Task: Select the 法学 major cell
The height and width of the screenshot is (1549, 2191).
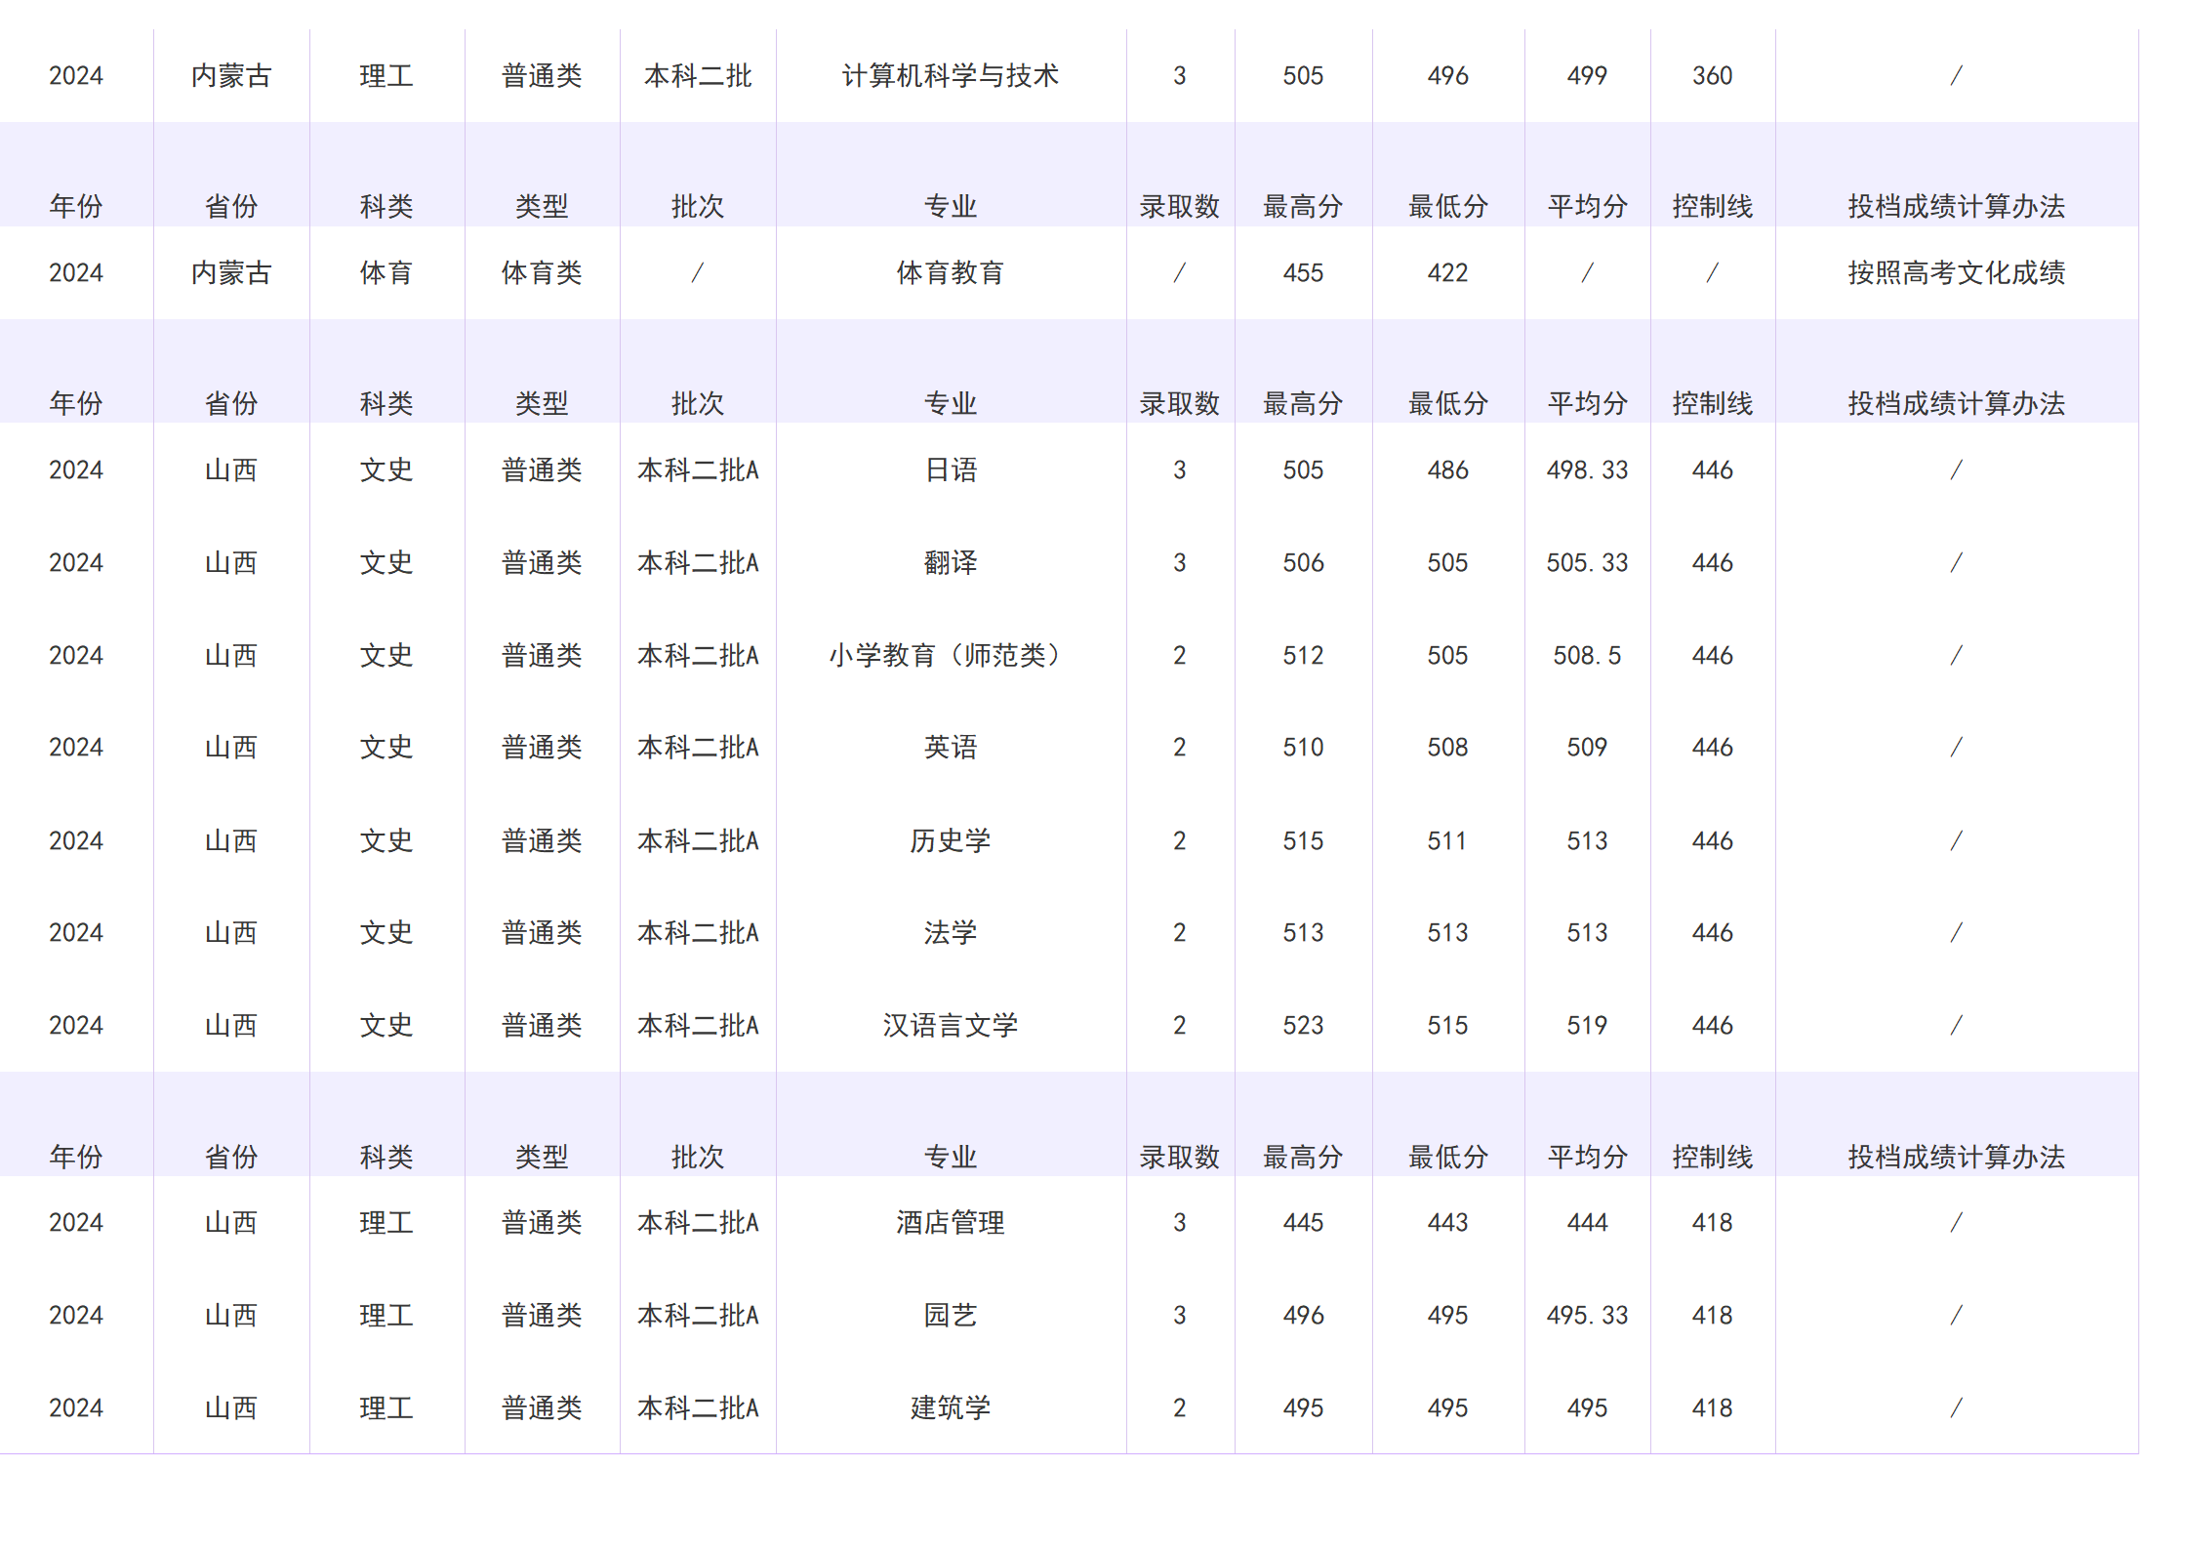Action: [x=951, y=933]
